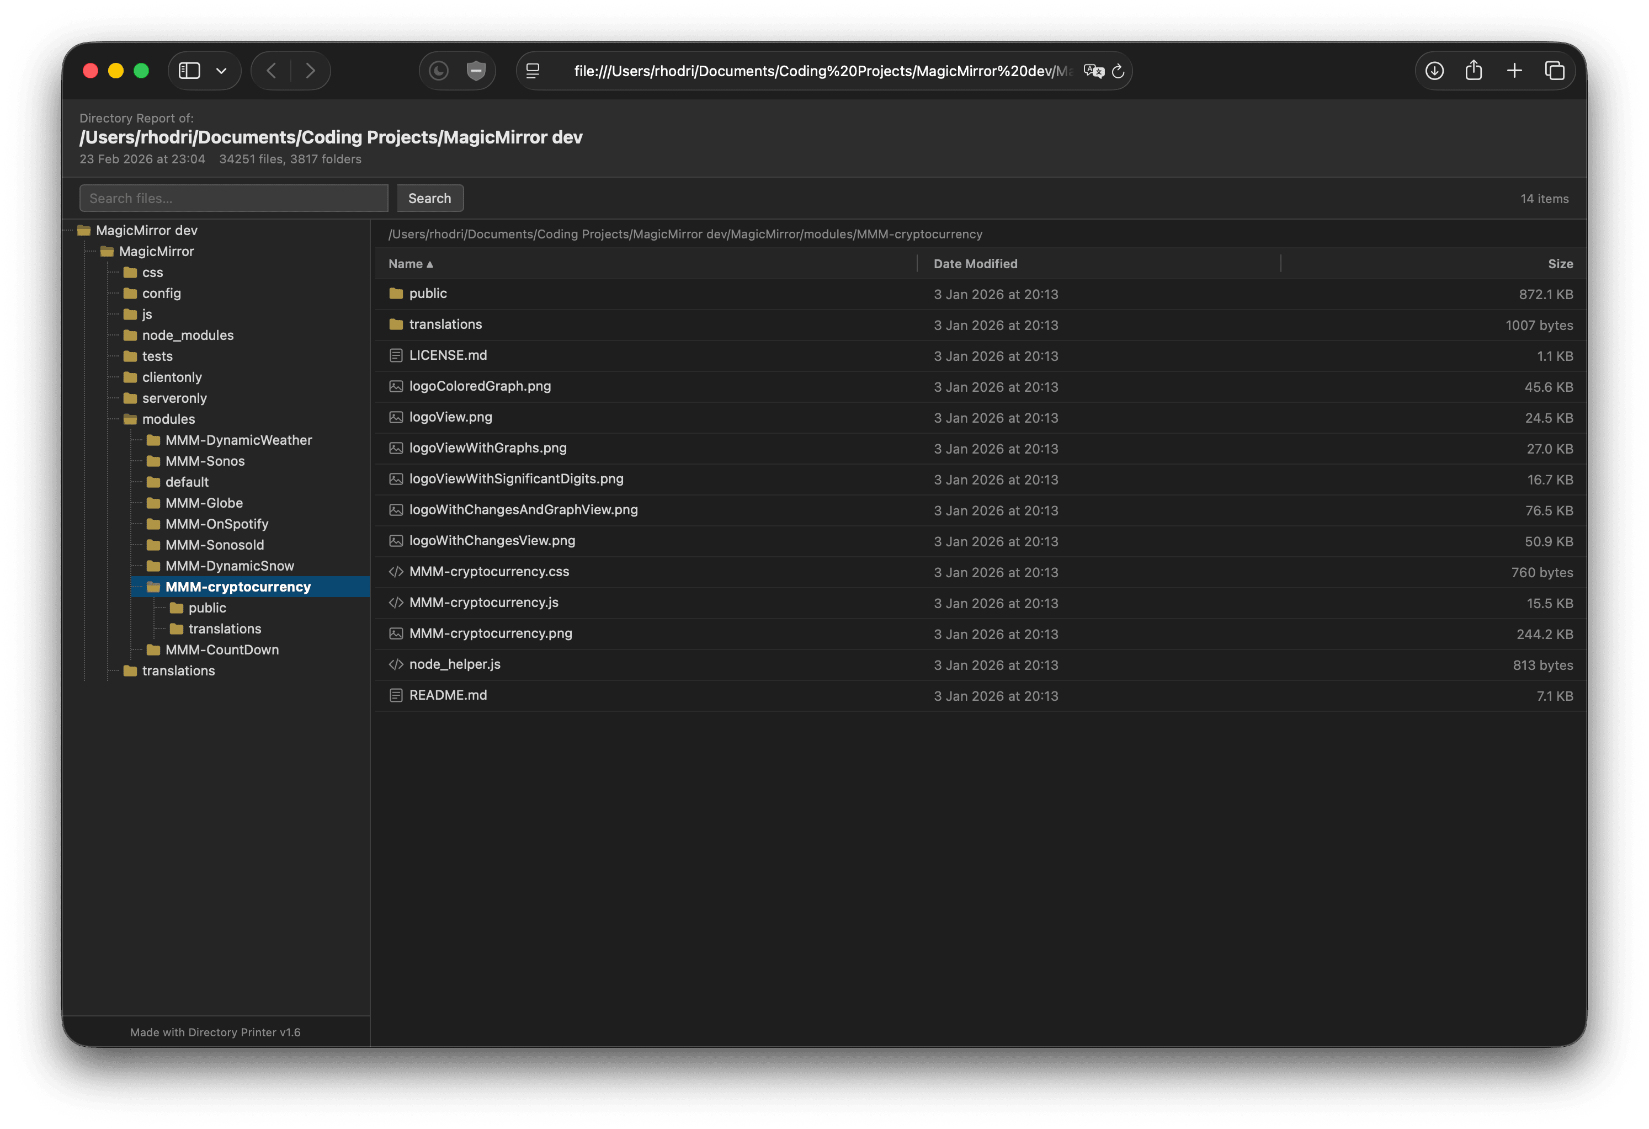Viewport: 1649px width, 1129px height.
Task: Open the downloads icon
Action: [1434, 71]
